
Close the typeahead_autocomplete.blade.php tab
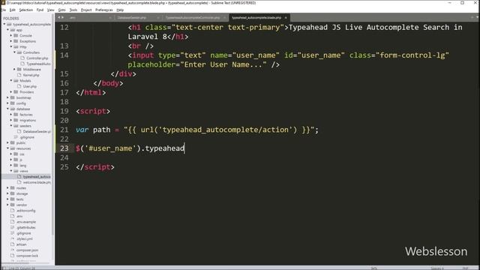click(x=286, y=17)
